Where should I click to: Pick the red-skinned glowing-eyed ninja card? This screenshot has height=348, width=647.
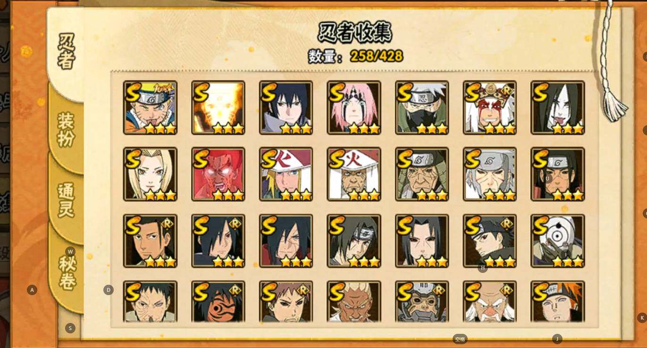click(x=218, y=174)
